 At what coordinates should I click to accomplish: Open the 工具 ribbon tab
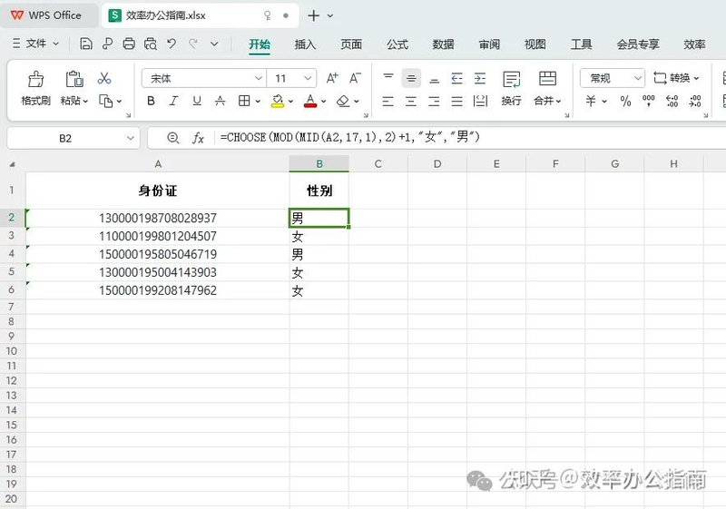(581, 44)
